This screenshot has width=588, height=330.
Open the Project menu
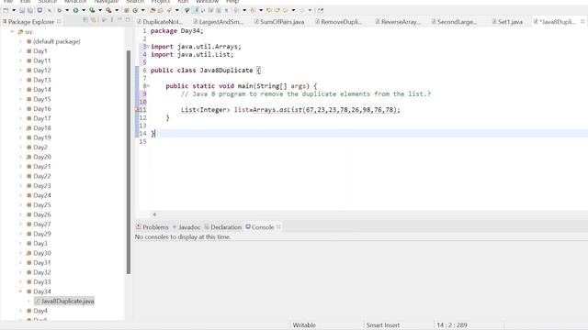point(161,2)
